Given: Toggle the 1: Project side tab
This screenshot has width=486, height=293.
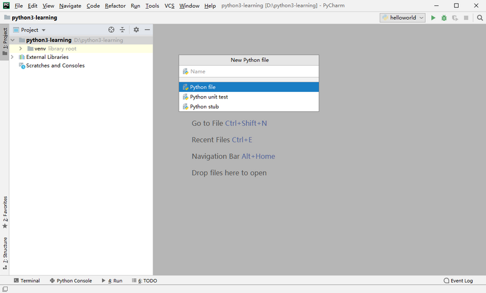Looking at the screenshot, I should click(5, 41).
